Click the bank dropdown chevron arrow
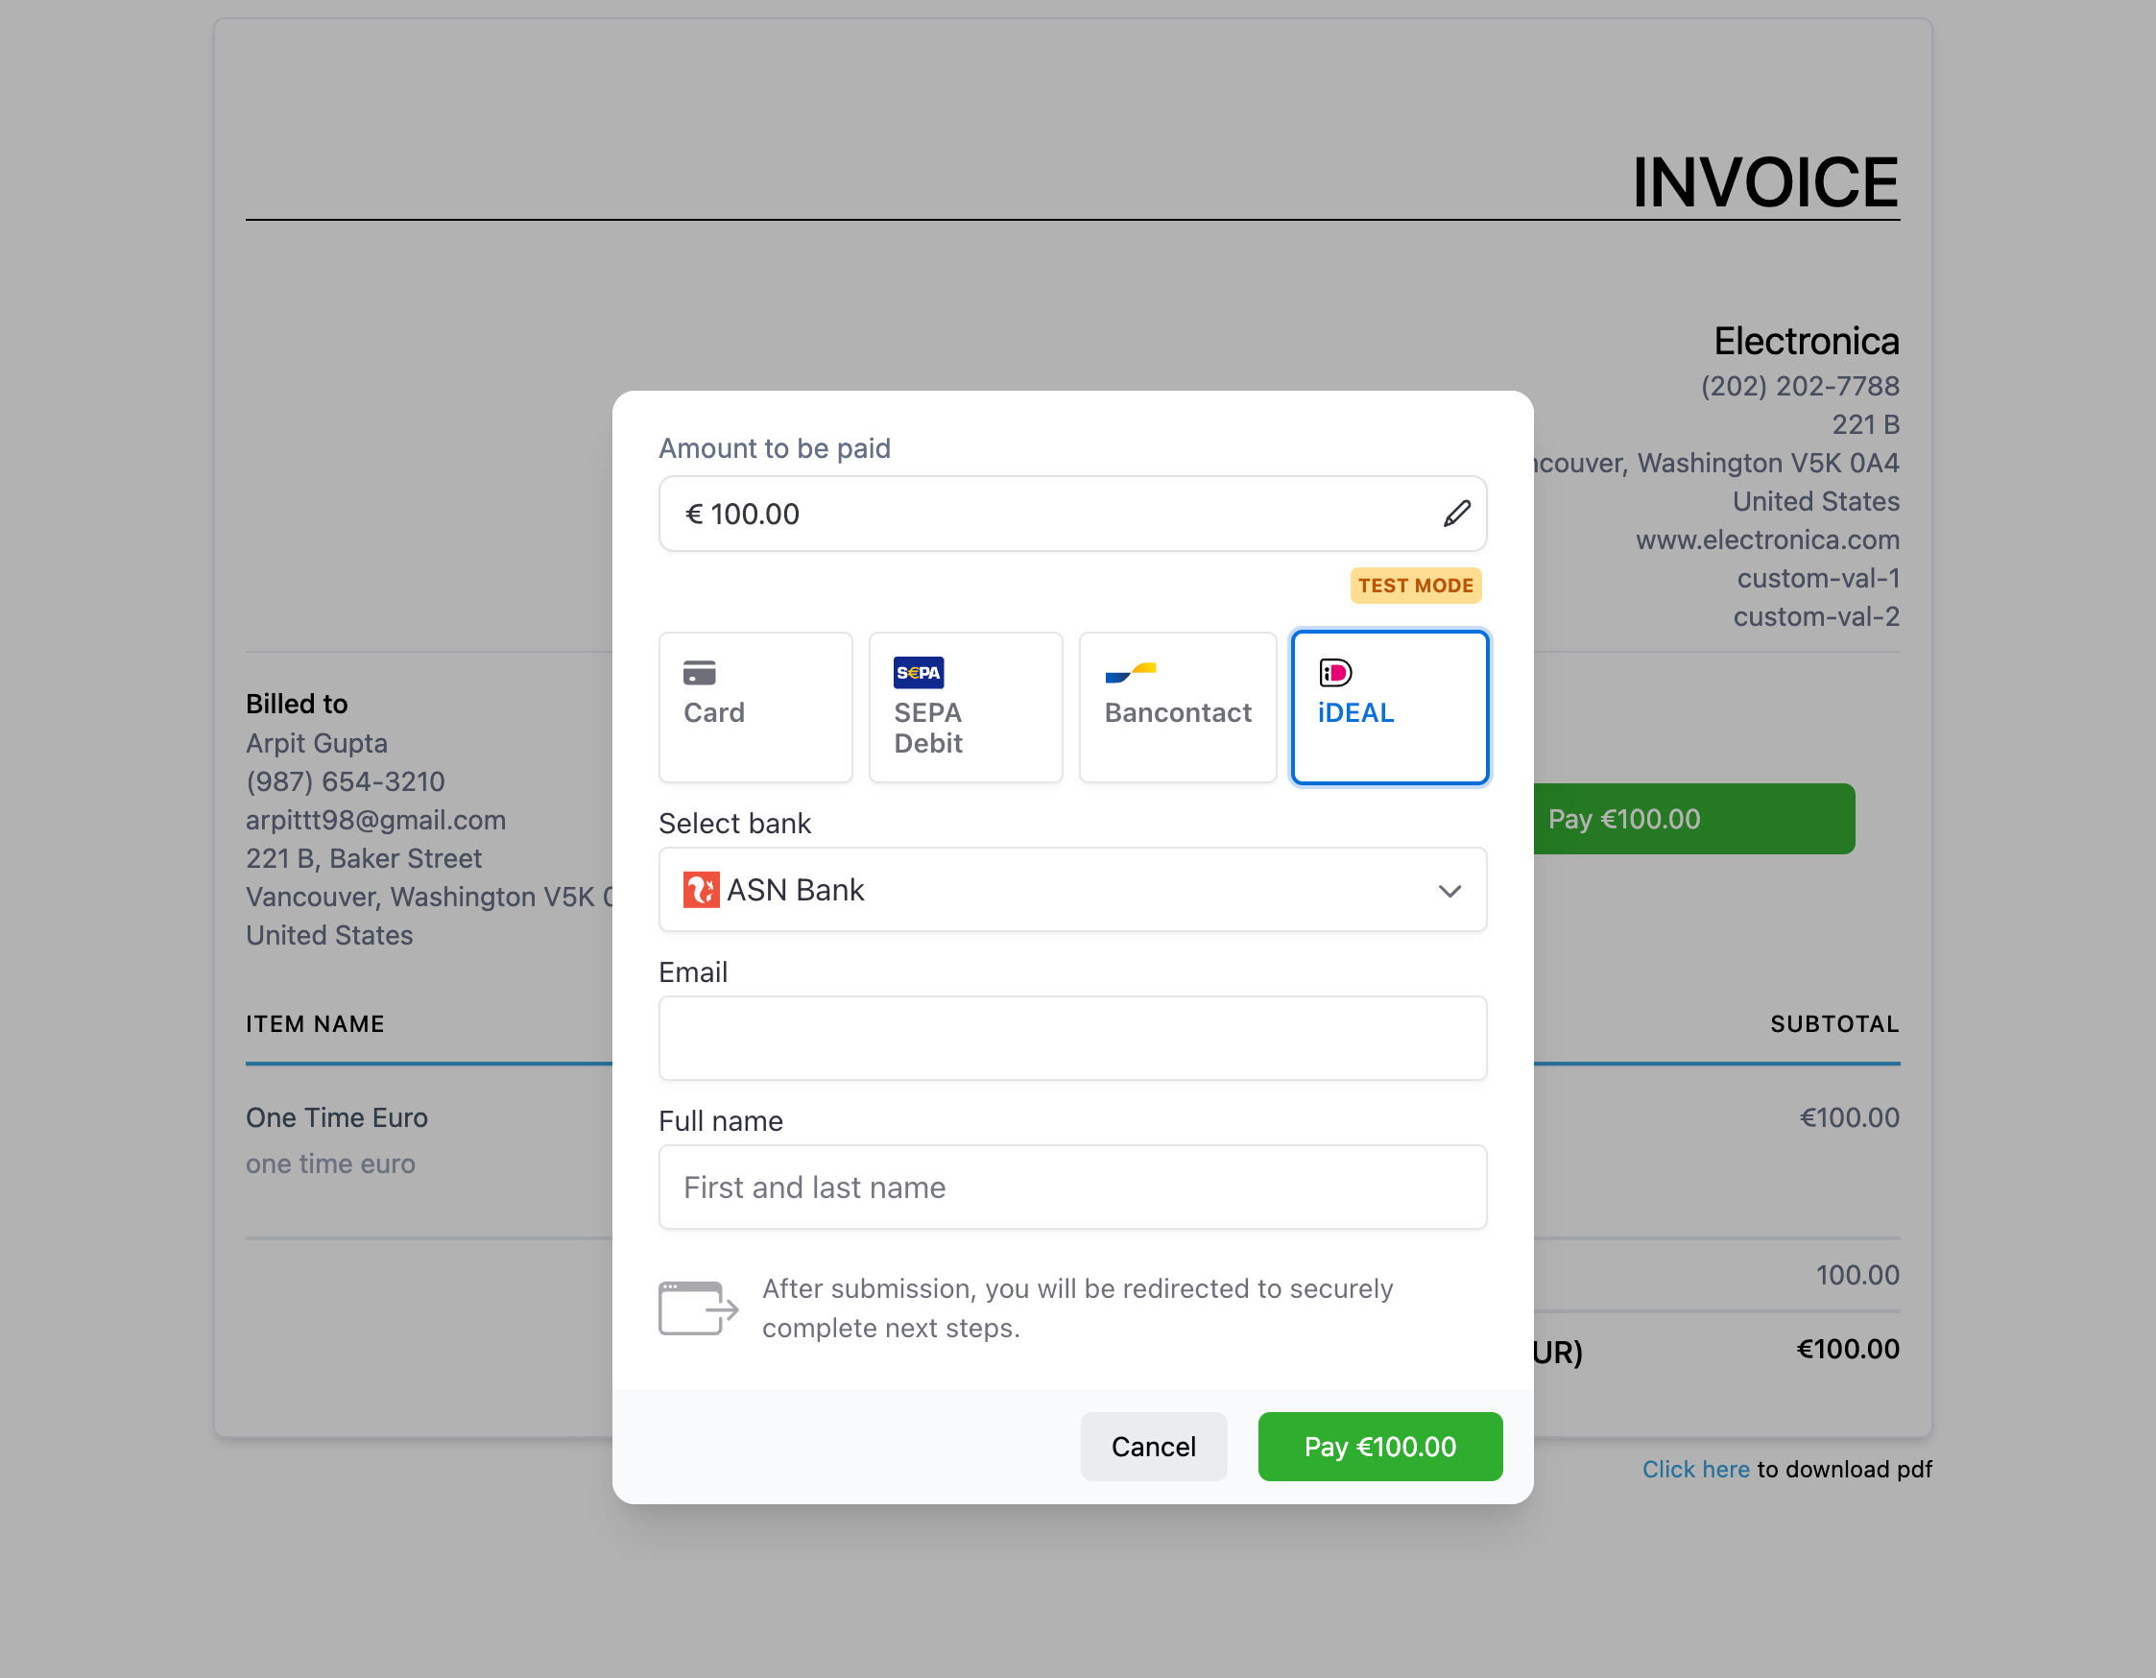The image size is (2156, 1678). (1449, 891)
